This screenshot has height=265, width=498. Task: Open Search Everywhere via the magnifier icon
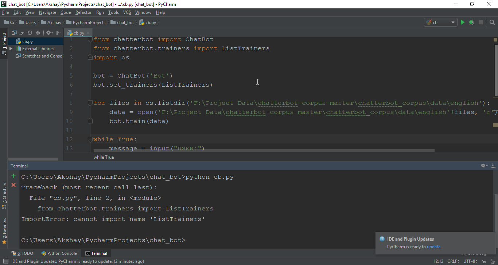492,22
